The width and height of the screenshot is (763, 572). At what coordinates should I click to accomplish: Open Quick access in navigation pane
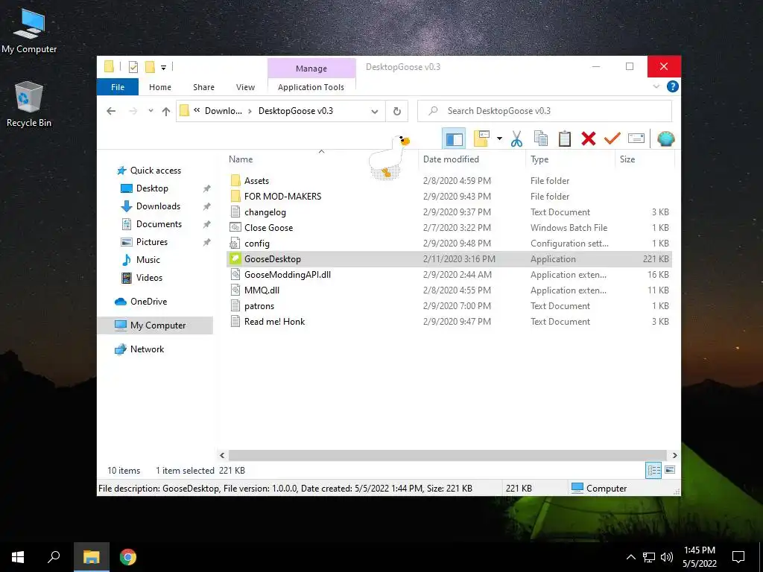point(155,171)
